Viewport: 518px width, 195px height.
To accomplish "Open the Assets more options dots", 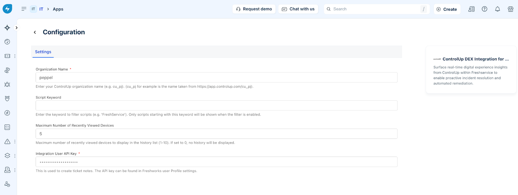I will (15, 156).
